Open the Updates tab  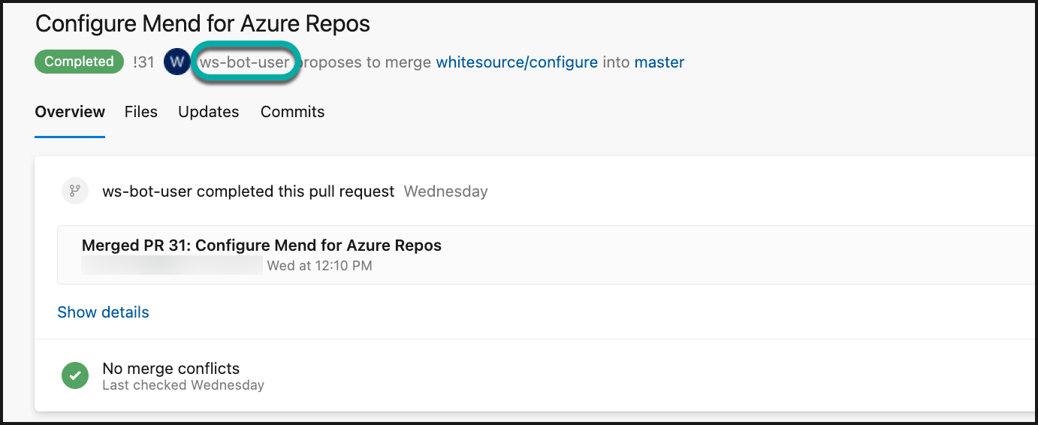(208, 112)
